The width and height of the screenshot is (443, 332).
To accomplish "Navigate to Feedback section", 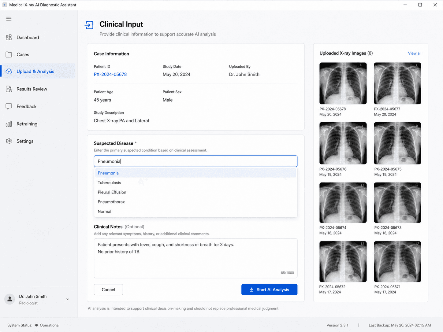I will click(38, 106).
